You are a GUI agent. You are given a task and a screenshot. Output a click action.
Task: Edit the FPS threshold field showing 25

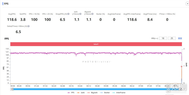coord(172,38)
